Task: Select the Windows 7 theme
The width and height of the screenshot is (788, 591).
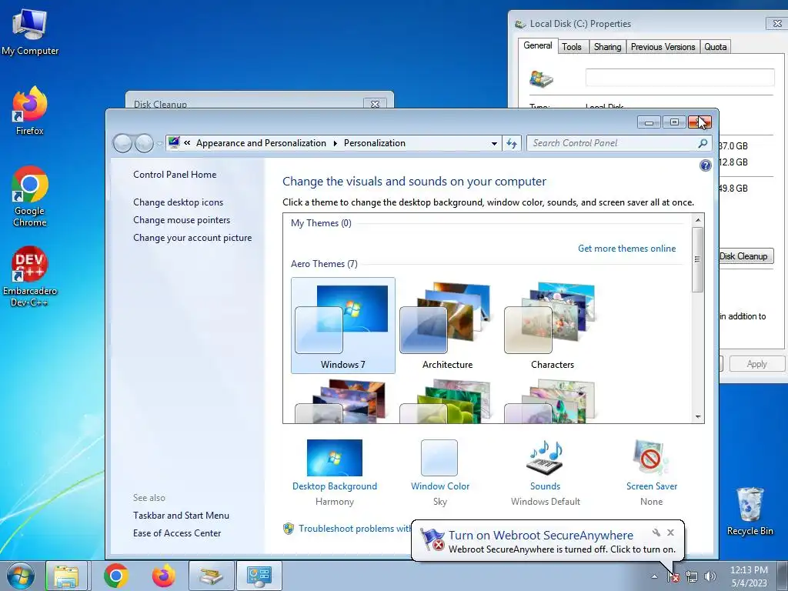Action: 342,326
